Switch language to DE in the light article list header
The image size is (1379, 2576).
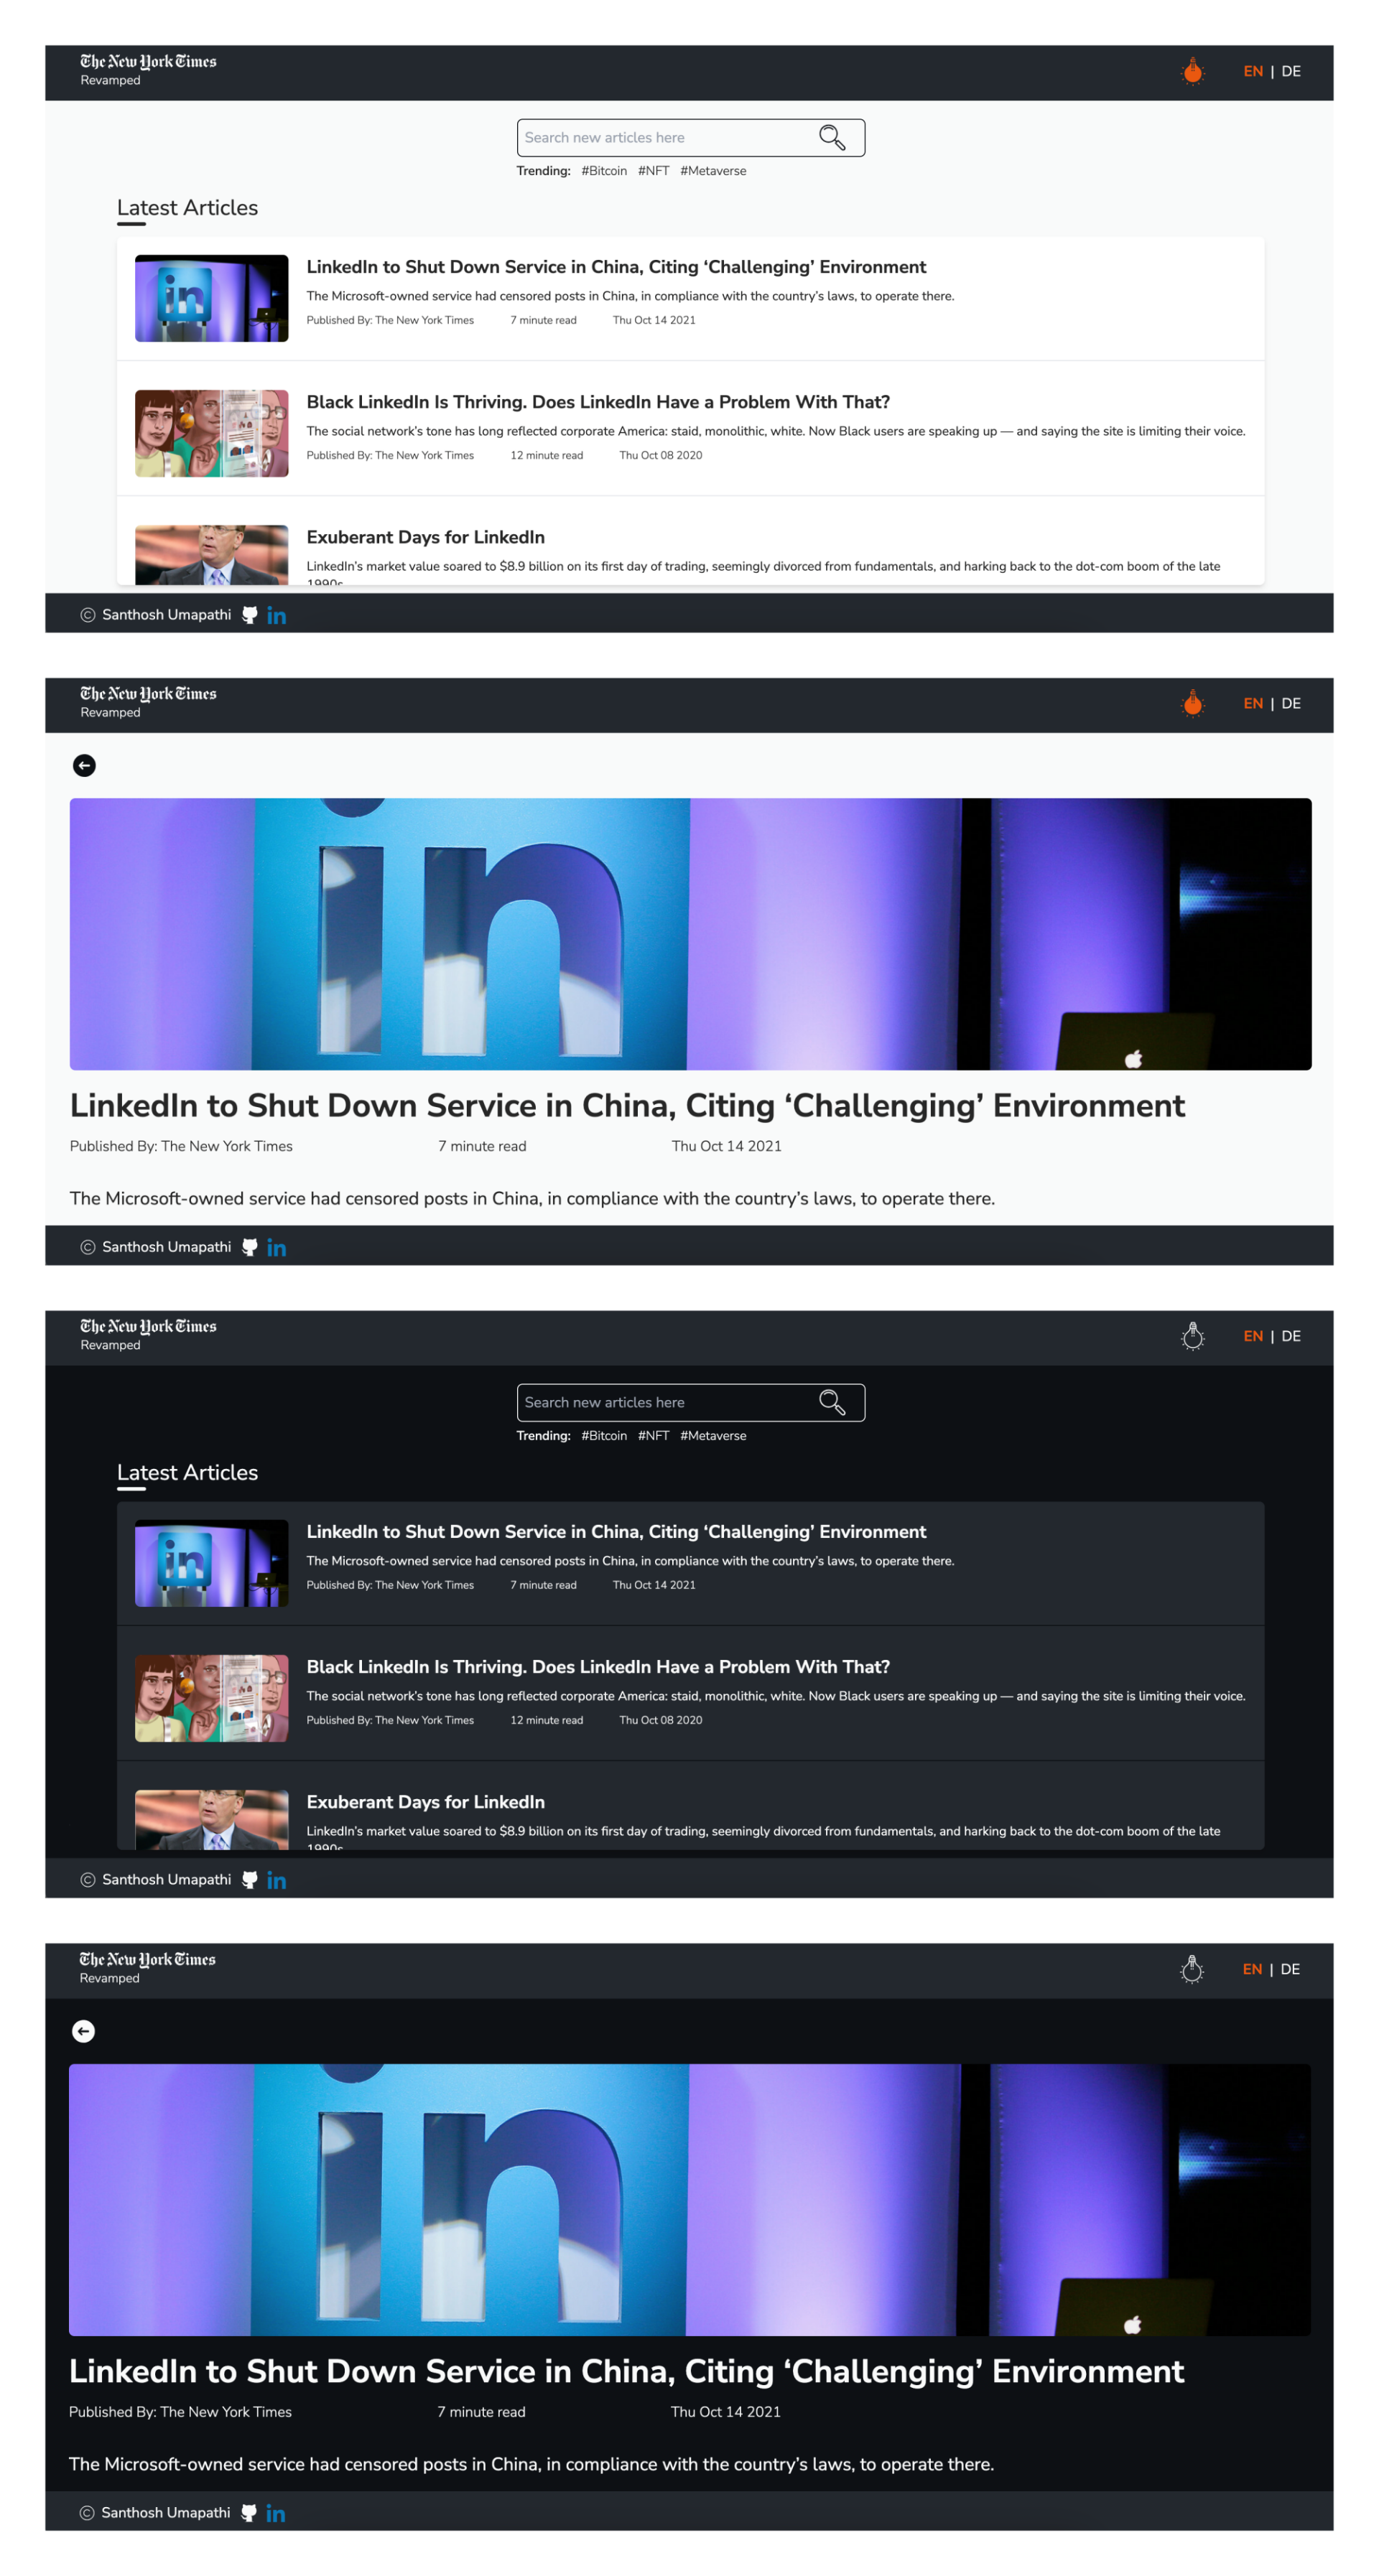[1291, 71]
